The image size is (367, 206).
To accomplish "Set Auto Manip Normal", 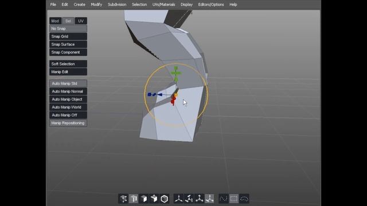I will (68, 92).
